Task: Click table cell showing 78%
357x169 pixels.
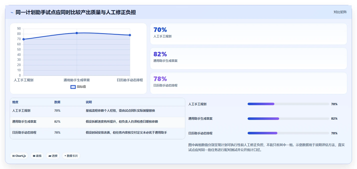Action: click(x=57, y=133)
